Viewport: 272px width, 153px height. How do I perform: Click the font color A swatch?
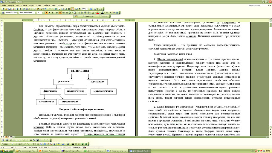(x=103, y=13)
